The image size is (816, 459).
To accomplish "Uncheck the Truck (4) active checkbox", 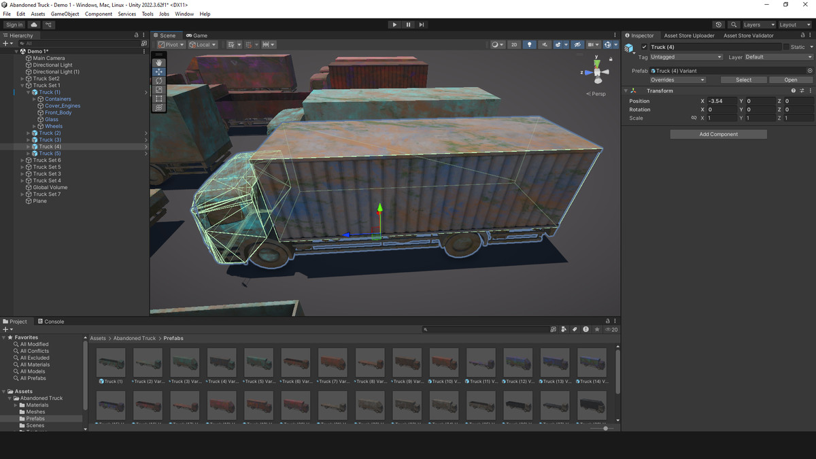I will point(645,47).
